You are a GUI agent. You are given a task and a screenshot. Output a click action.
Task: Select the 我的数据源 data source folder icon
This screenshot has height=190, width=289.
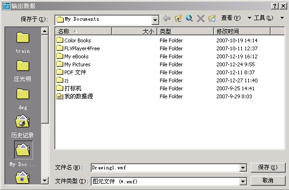(59, 96)
